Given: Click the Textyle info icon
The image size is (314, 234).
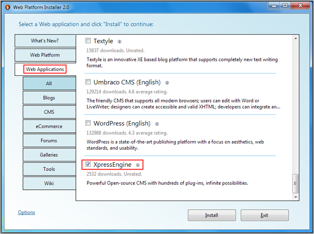Looking at the screenshot, I should click(120, 42).
